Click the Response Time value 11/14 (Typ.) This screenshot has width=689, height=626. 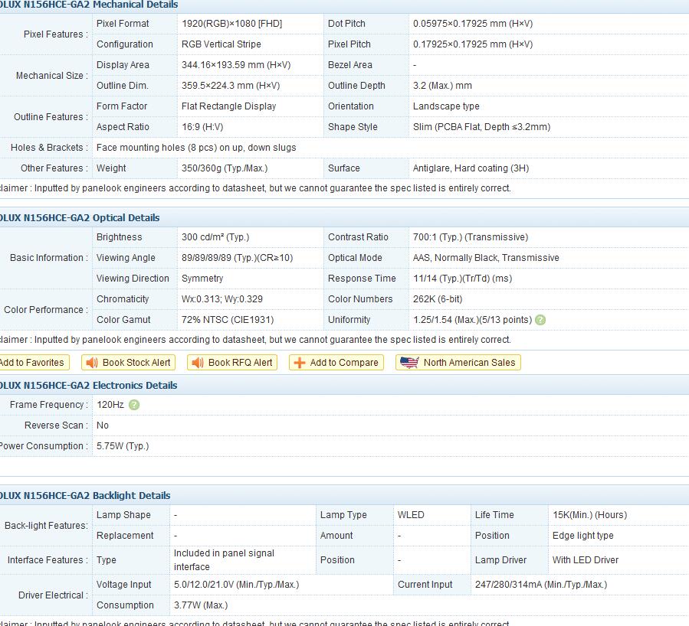pyautogui.click(x=463, y=279)
